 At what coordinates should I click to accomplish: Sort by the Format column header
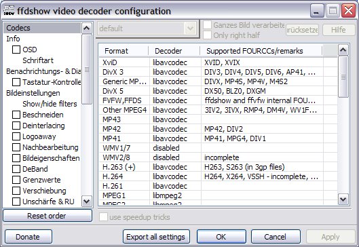pyautogui.click(x=124, y=51)
